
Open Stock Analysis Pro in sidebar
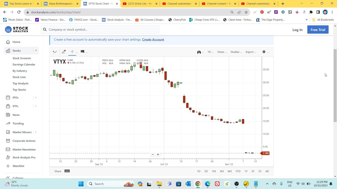pyautogui.click(x=24, y=157)
